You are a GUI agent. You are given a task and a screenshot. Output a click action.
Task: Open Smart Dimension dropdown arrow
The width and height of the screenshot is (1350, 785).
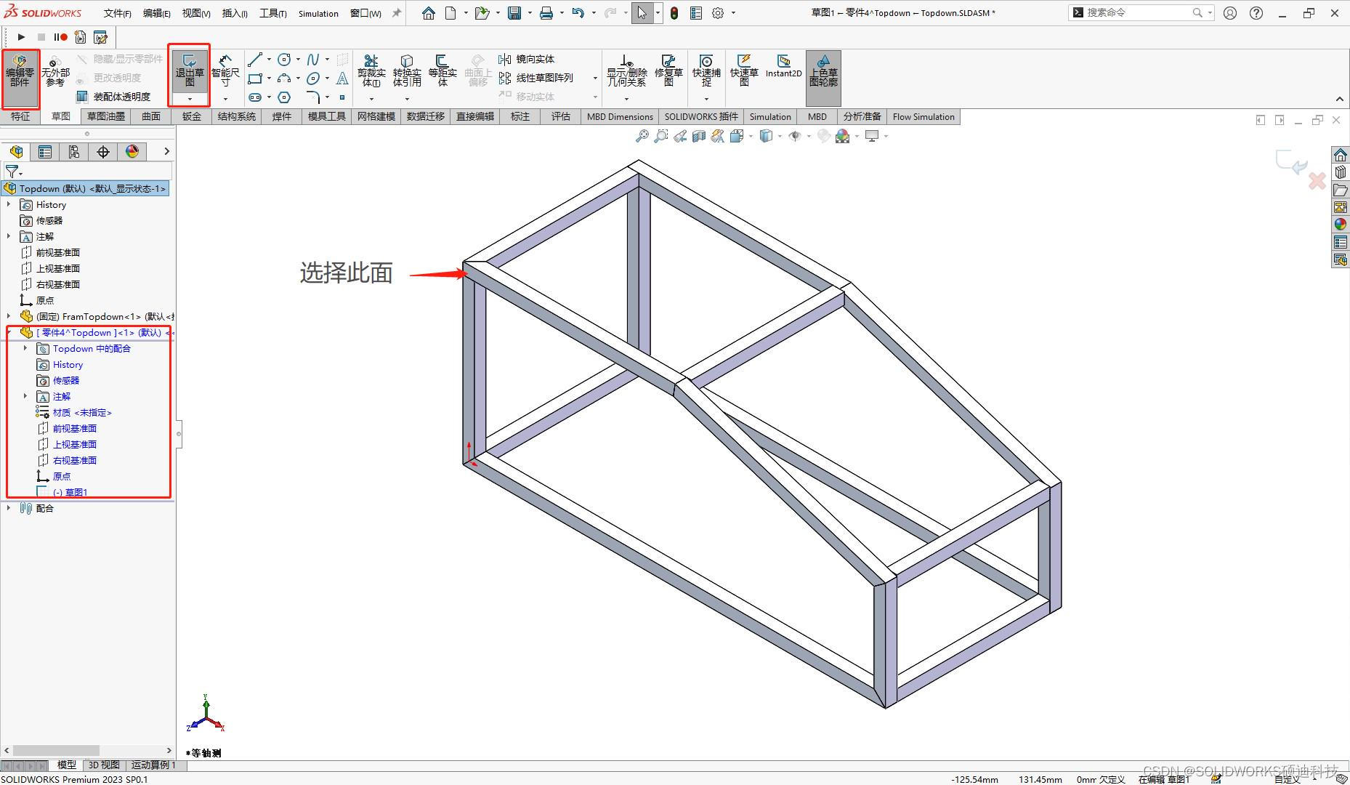(225, 99)
